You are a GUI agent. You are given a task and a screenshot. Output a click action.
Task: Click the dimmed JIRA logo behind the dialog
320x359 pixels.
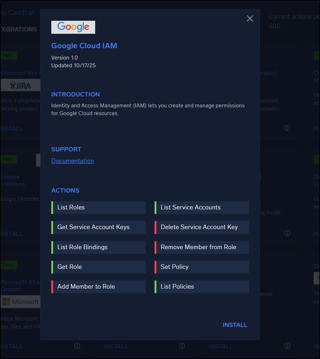pos(20,85)
